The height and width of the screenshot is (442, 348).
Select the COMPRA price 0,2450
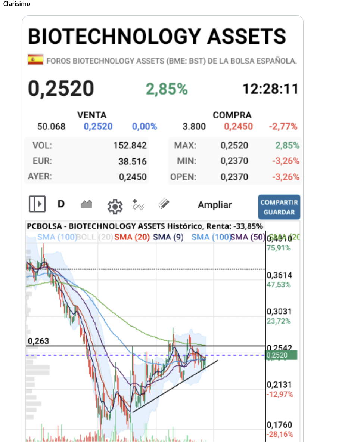click(238, 126)
